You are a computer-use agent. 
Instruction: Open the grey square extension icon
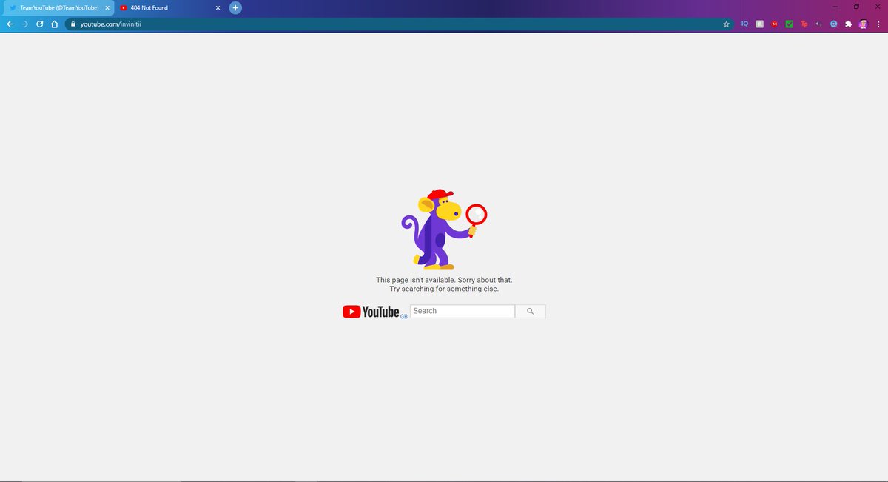[759, 24]
